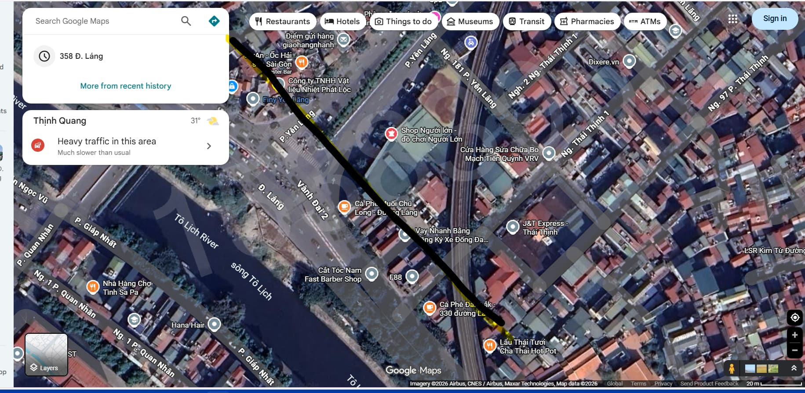The height and width of the screenshot is (393, 805).
Task: Open Directions with the blue arrow icon
Action: tap(214, 21)
